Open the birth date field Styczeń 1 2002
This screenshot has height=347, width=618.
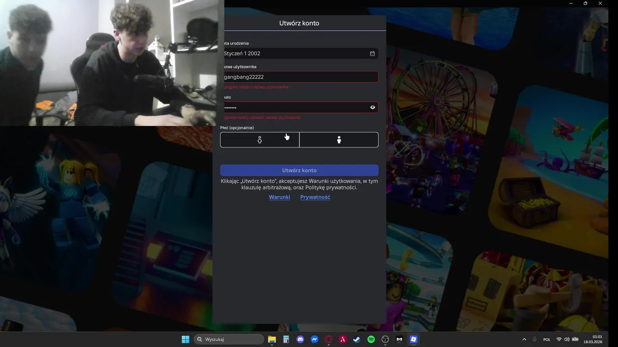point(300,53)
